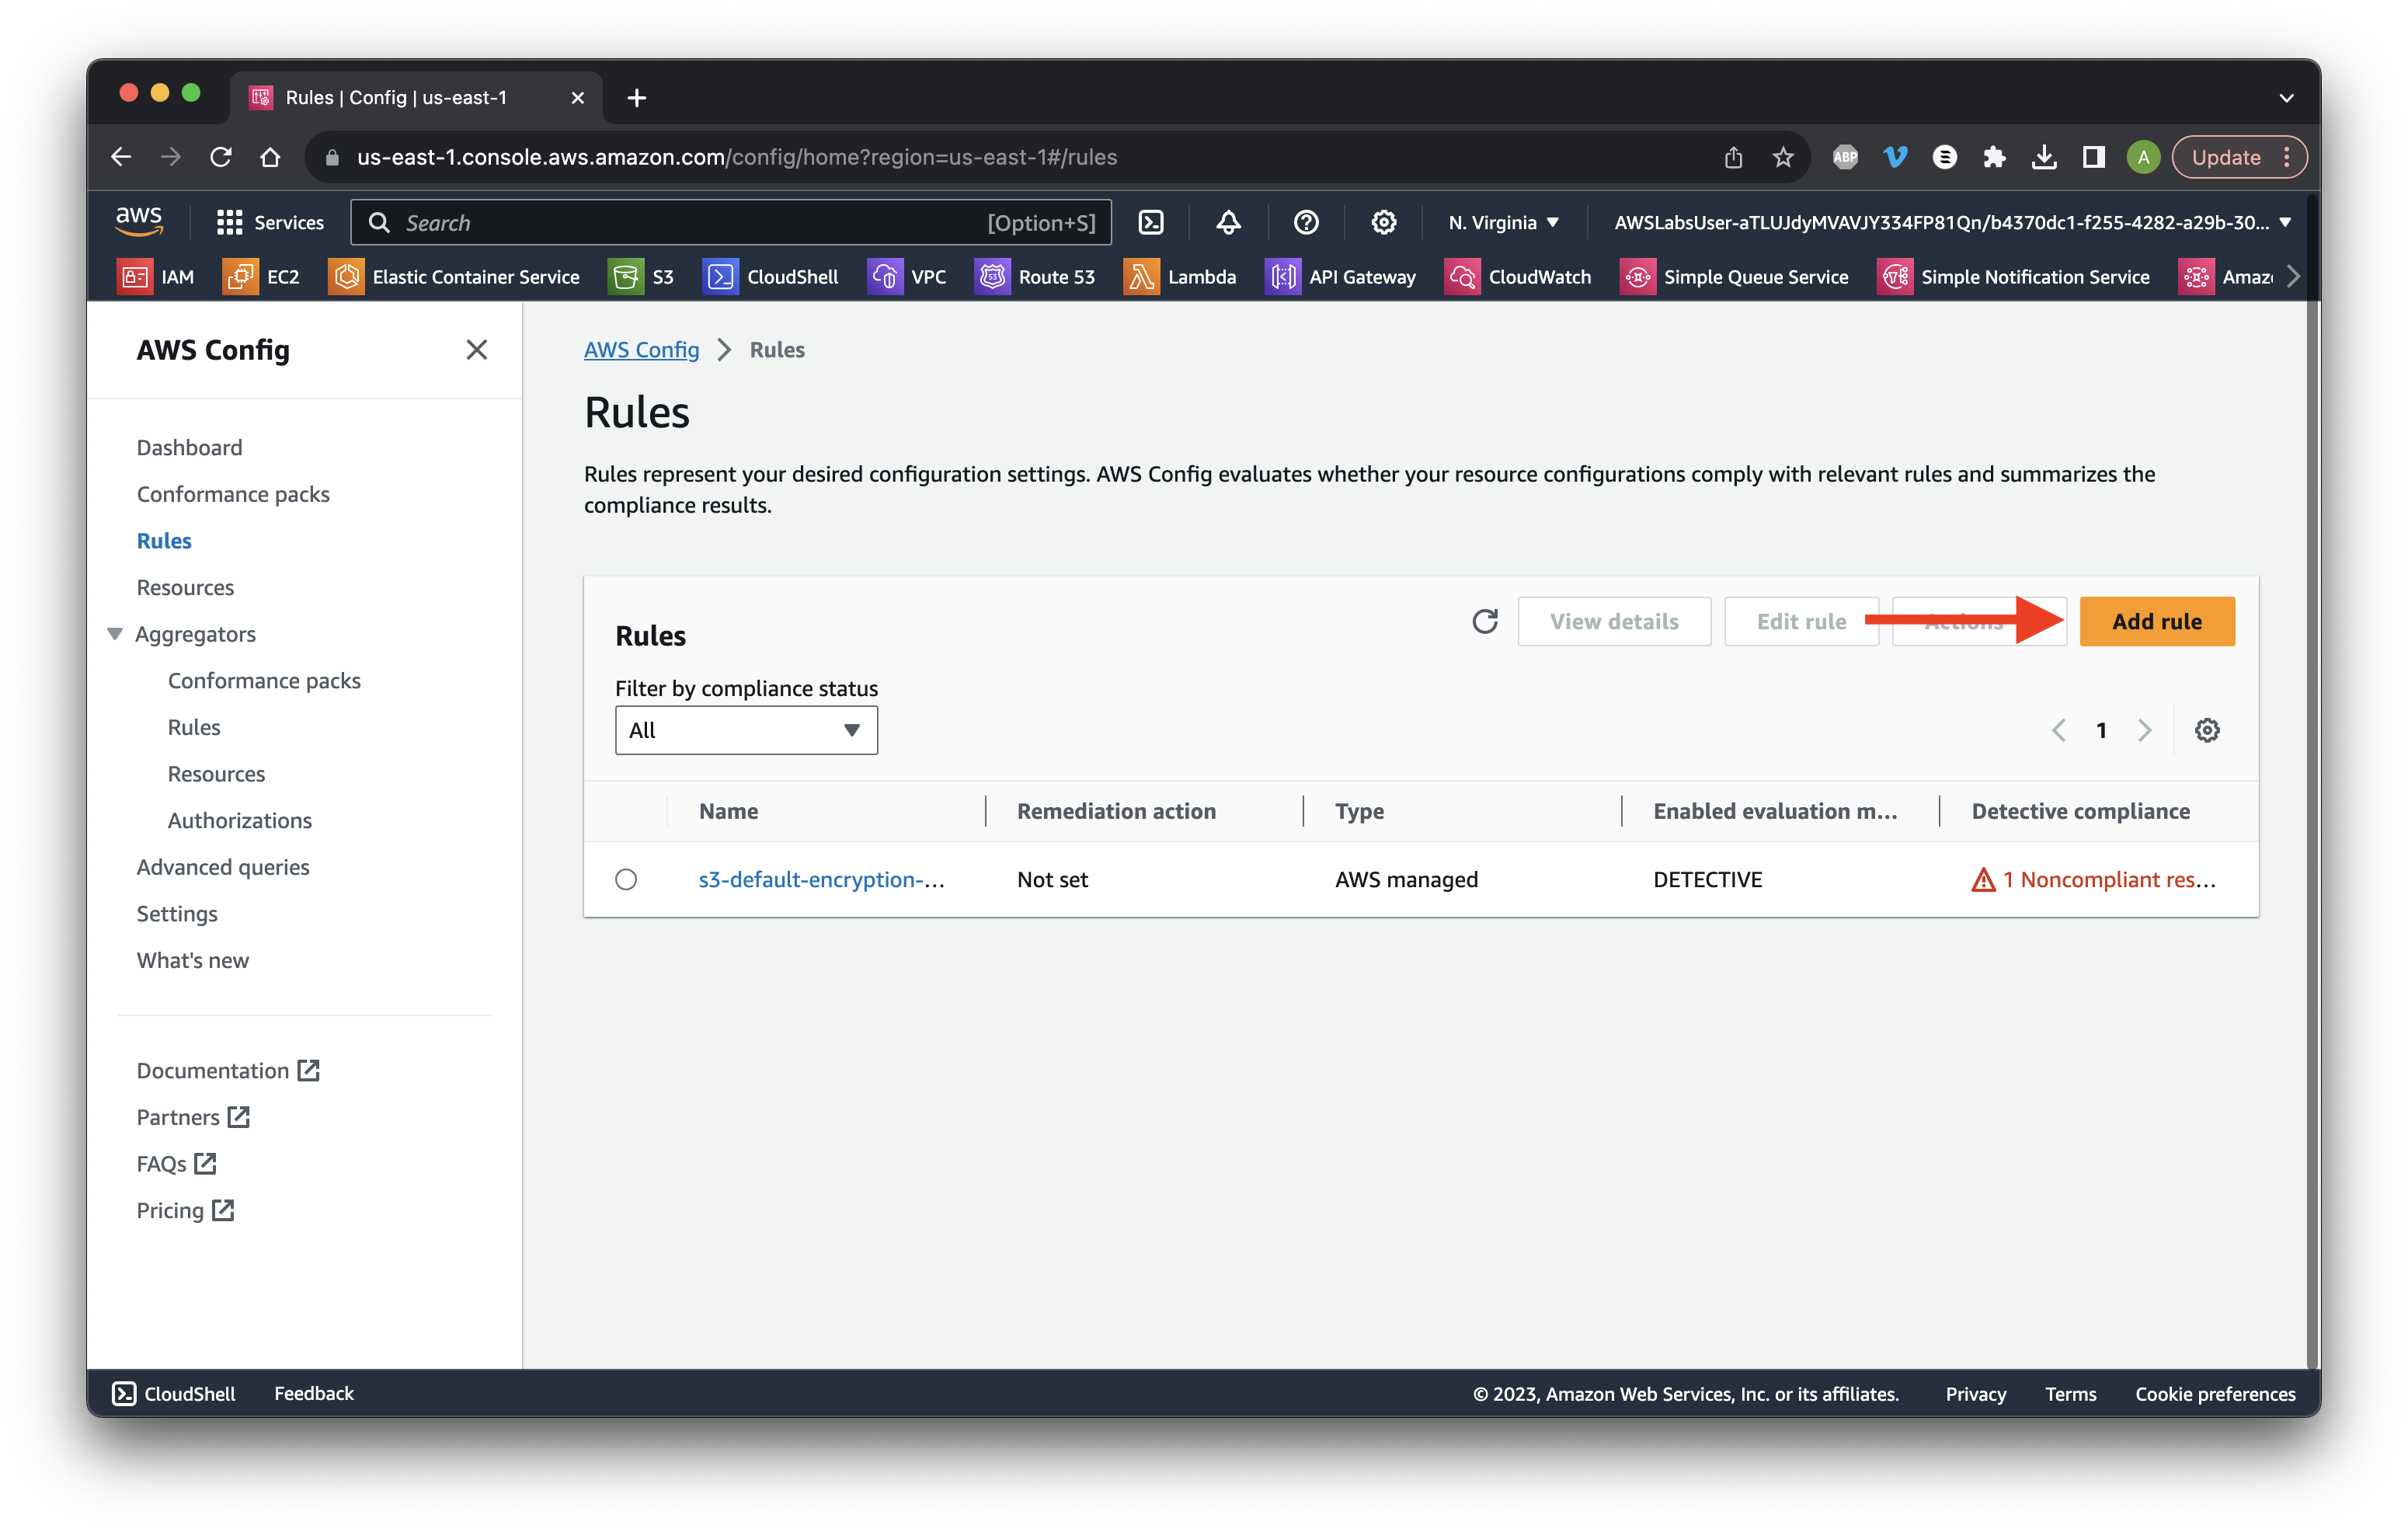The image size is (2408, 1532).
Task: Open the EC2 shortcut
Action: tap(262, 276)
